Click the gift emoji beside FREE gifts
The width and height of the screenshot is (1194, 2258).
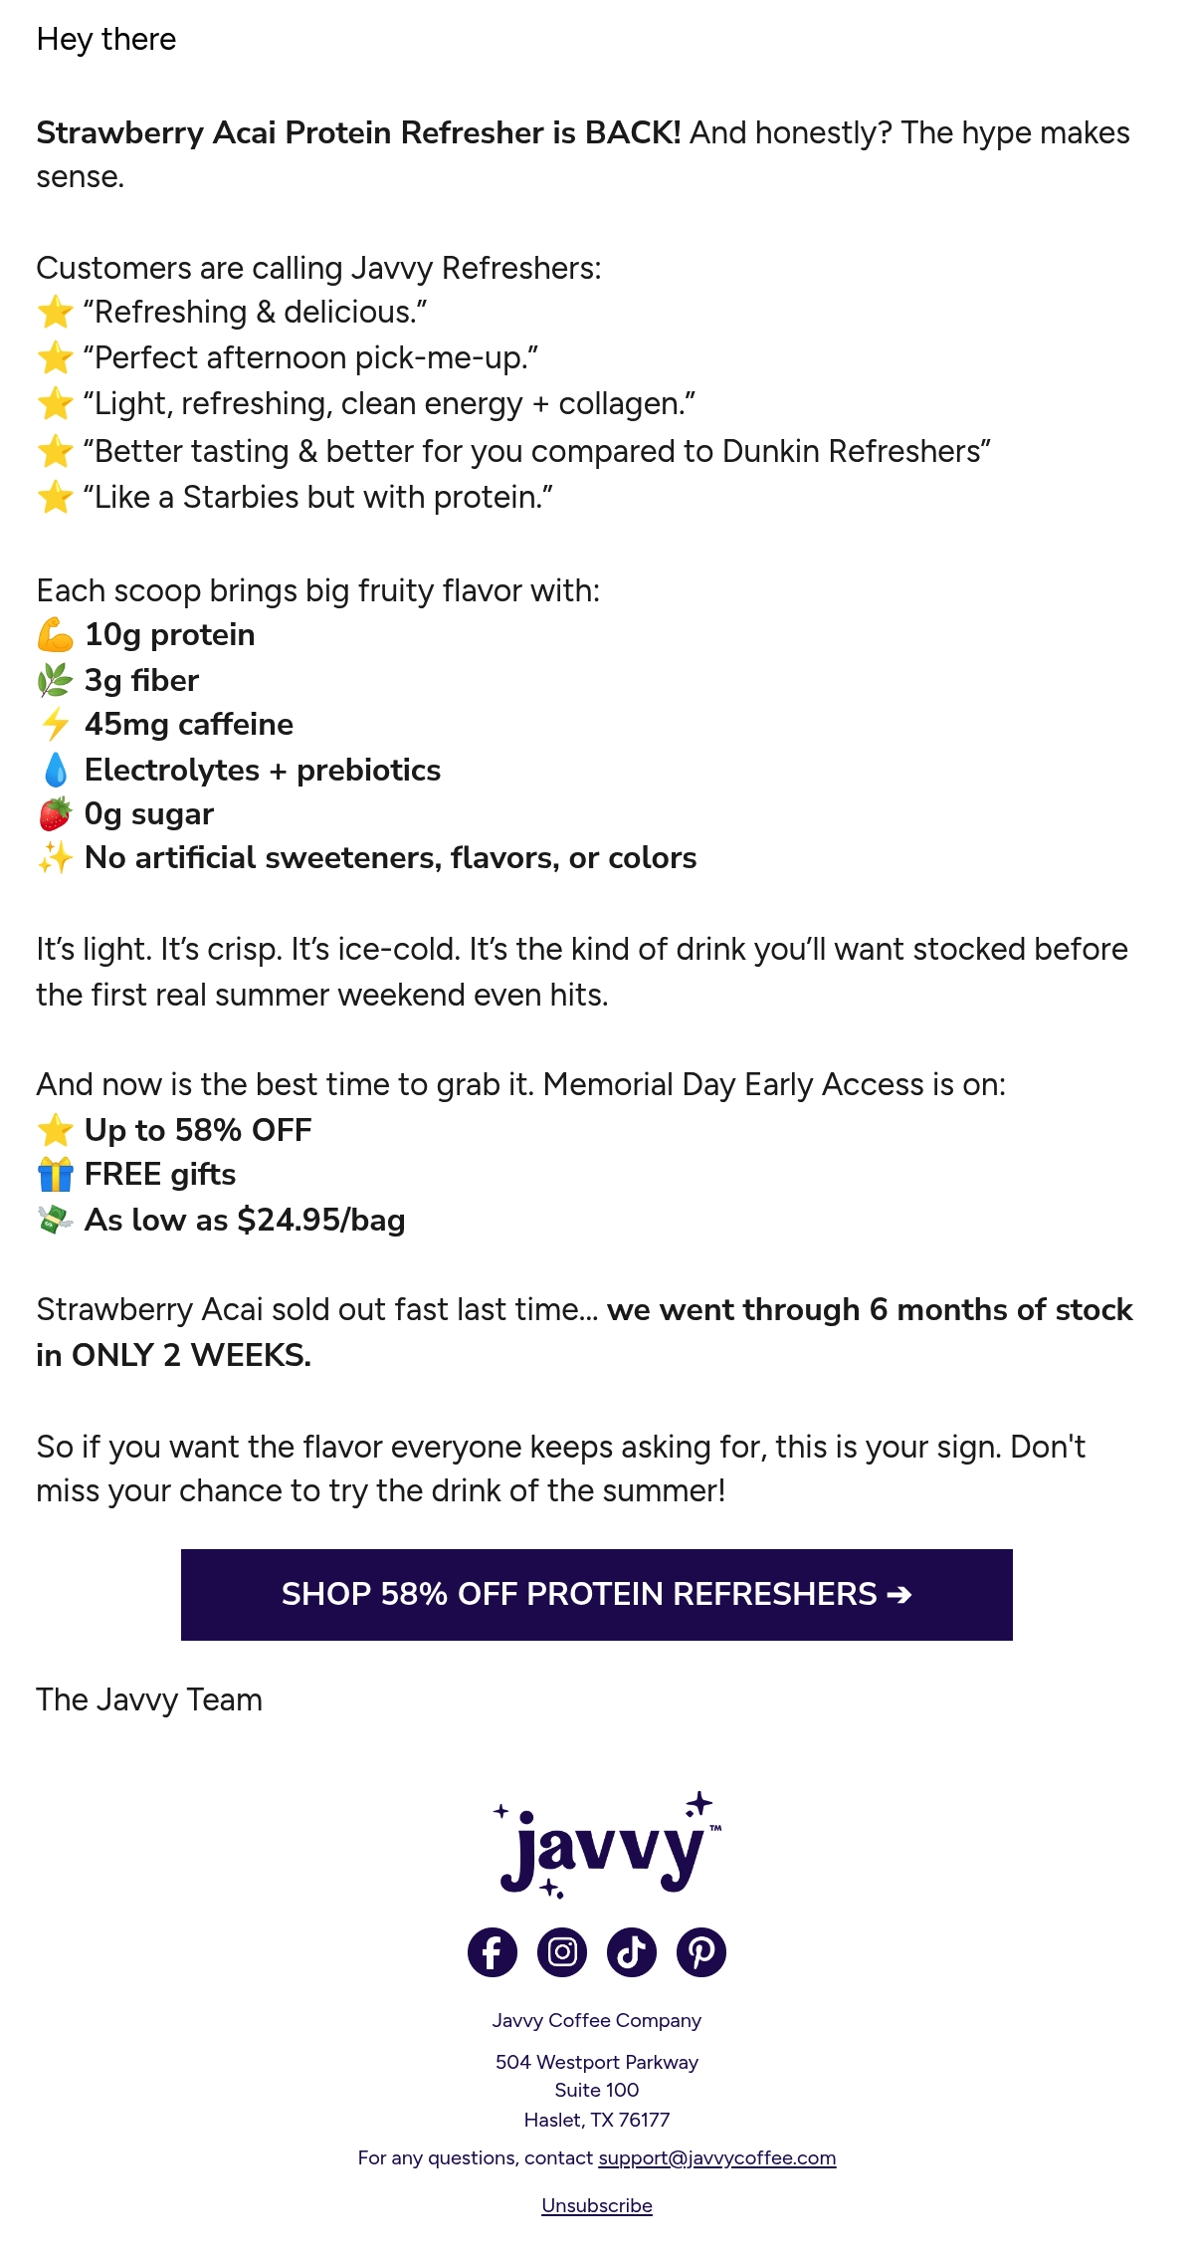pos(56,1174)
